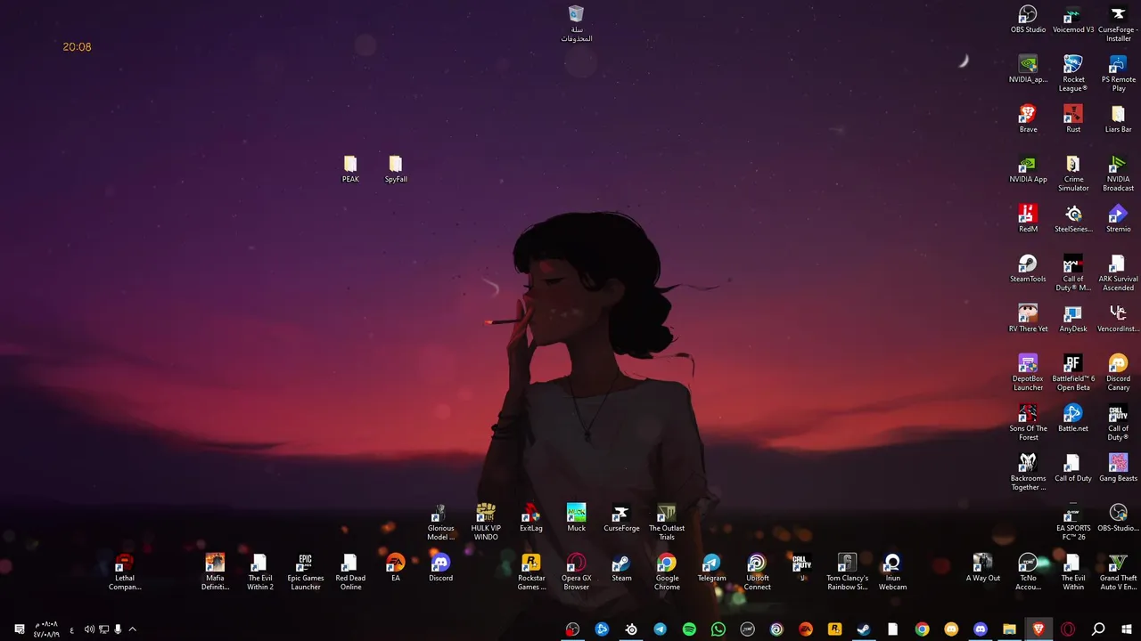Screen dimensions: 1141x641
Task: Select the Rust game icon
Action: click(x=1073, y=119)
